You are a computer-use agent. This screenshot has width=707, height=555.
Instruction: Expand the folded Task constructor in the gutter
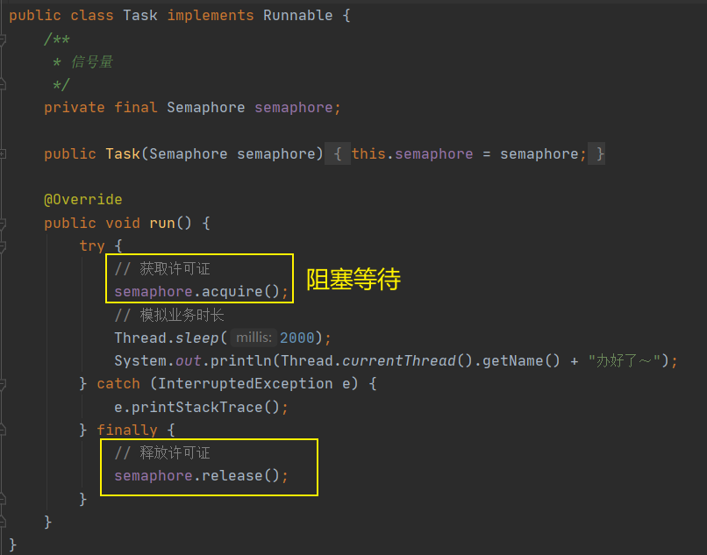(x=3, y=154)
